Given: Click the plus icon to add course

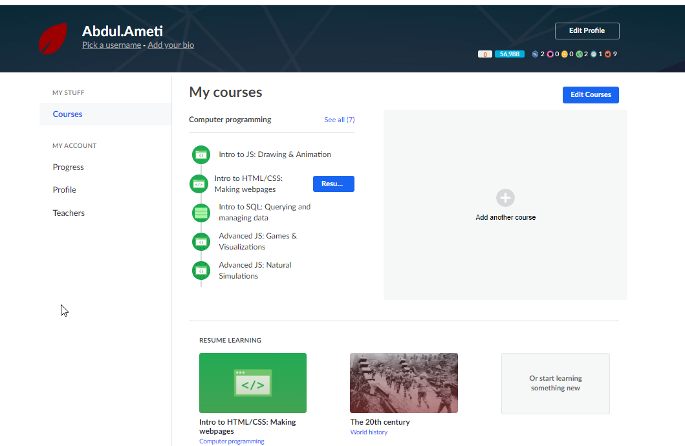Looking at the screenshot, I should [505, 198].
